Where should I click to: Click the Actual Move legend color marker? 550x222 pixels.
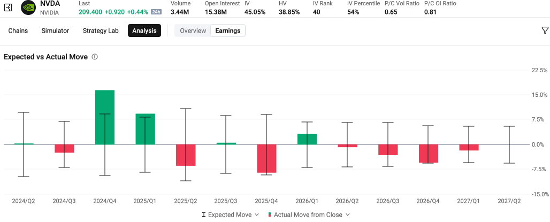[x=270, y=215]
